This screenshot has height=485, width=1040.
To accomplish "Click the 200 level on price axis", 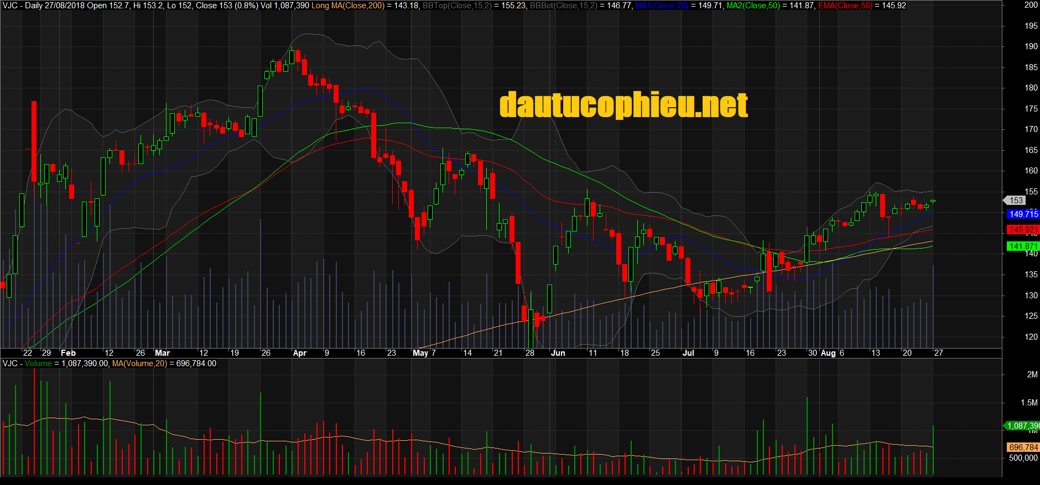I will [1031, 5].
